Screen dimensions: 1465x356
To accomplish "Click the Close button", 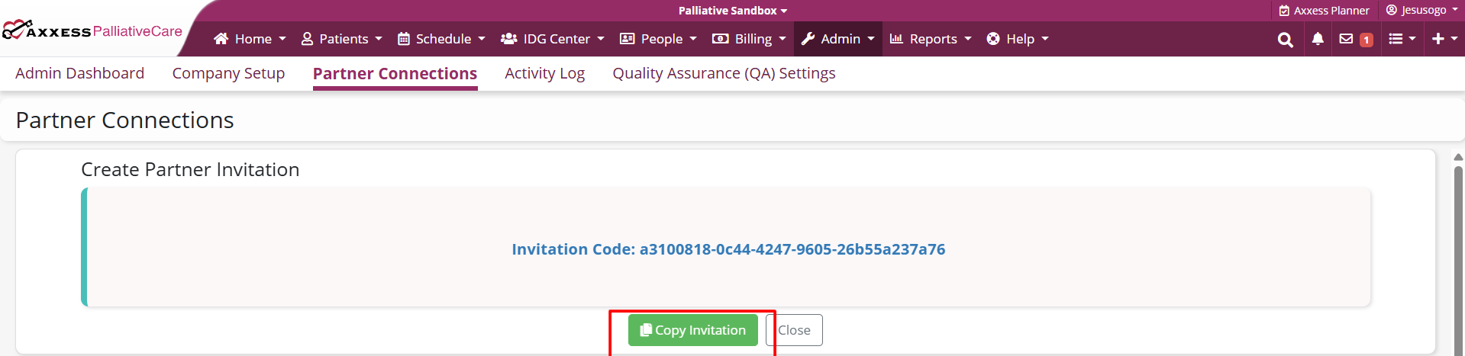I will (x=794, y=330).
